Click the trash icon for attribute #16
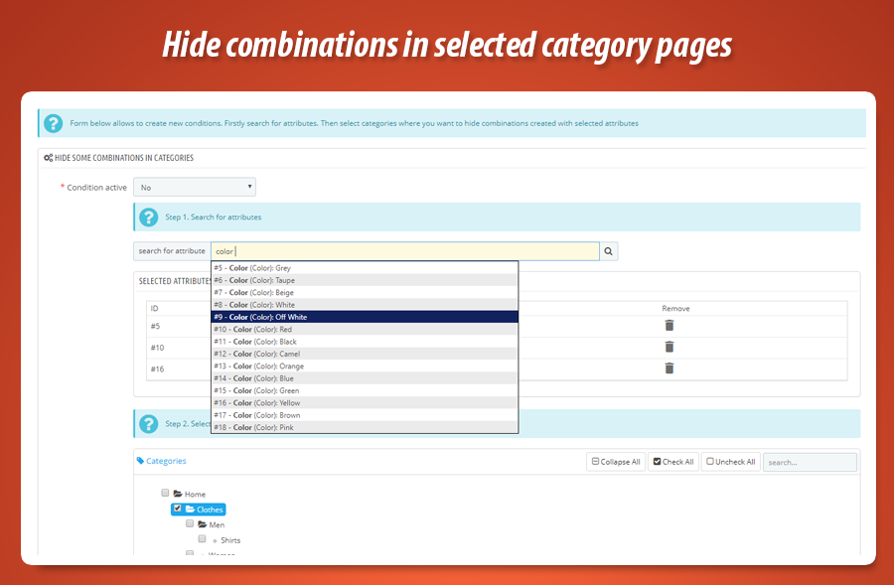The image size is (894, 585). click(670, 368)
